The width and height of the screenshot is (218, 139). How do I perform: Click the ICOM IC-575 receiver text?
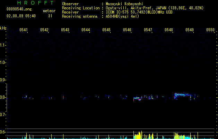click(x=139, y=12)
